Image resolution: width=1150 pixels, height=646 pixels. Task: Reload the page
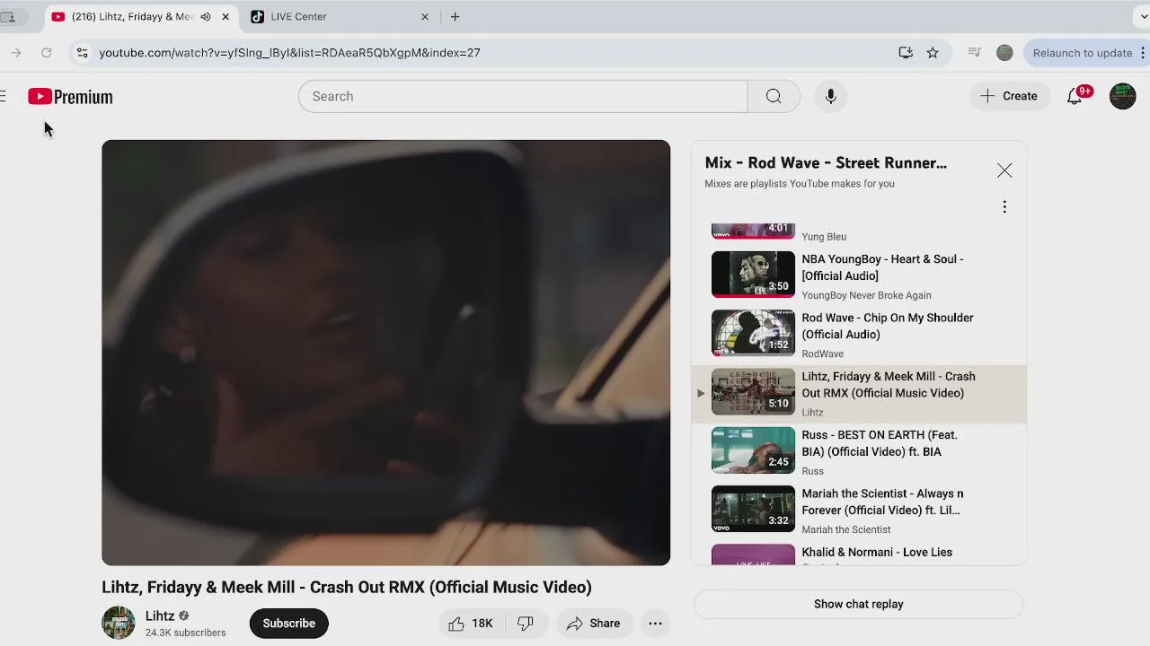pos(46,53)
